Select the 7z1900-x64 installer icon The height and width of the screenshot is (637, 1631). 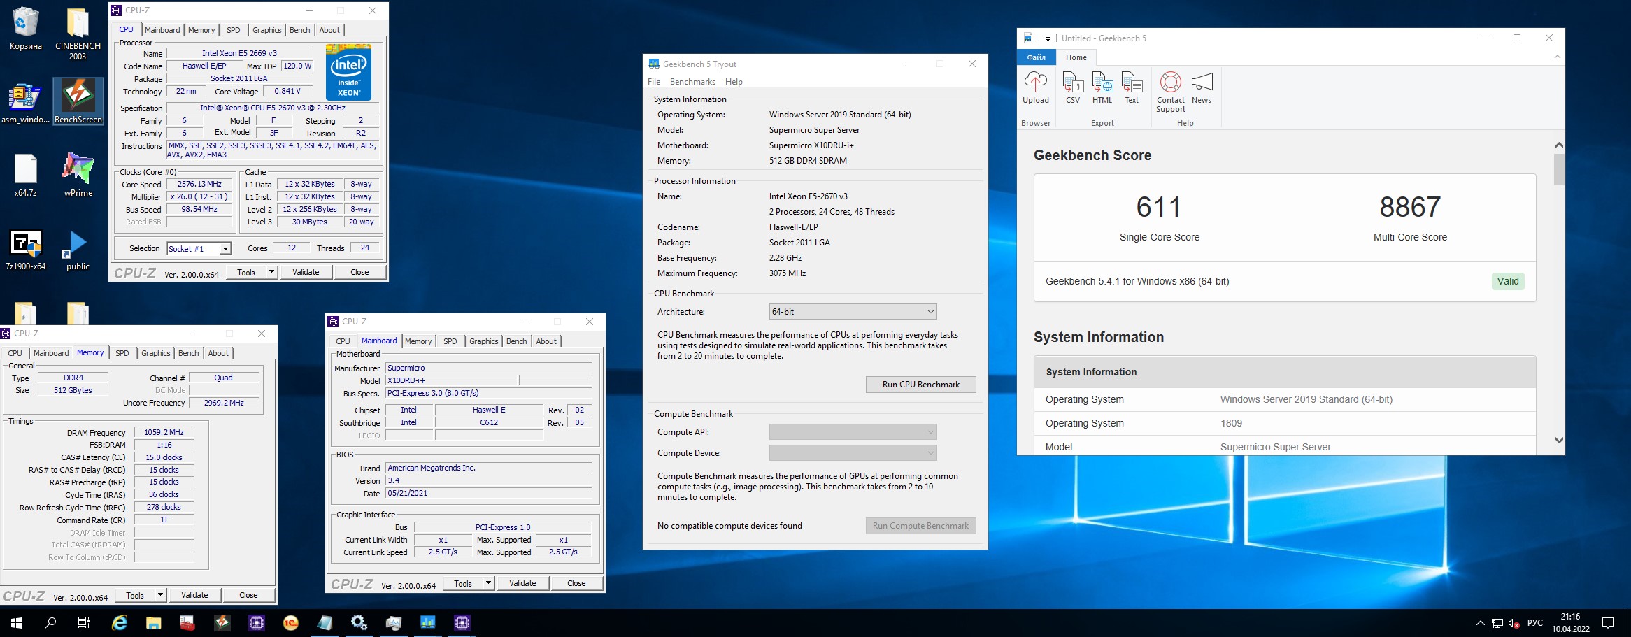[26, 250]
